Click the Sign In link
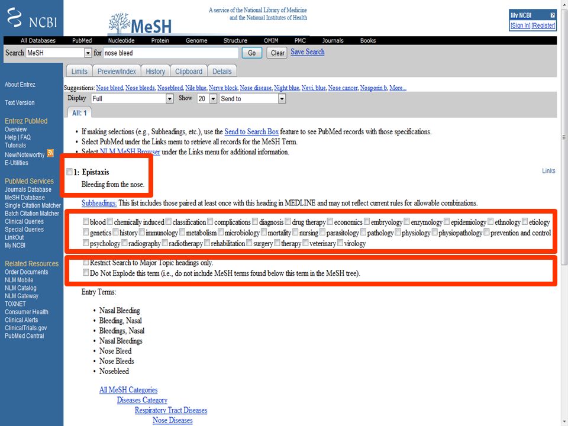568x426 pixels. [520, 25]
